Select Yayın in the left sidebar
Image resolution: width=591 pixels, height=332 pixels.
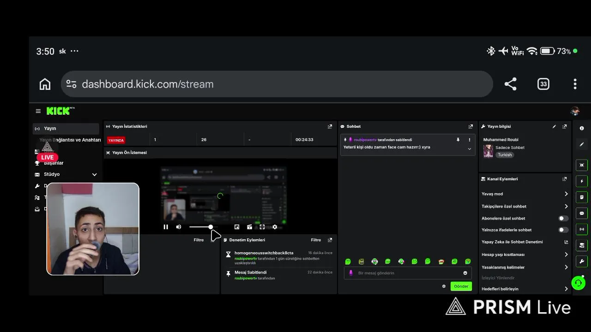click(x=66, y=129)
